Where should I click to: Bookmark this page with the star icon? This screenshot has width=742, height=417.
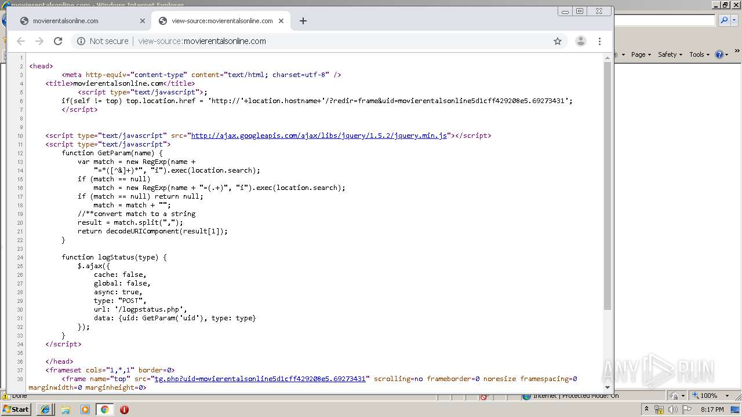(x=558, y=41)
